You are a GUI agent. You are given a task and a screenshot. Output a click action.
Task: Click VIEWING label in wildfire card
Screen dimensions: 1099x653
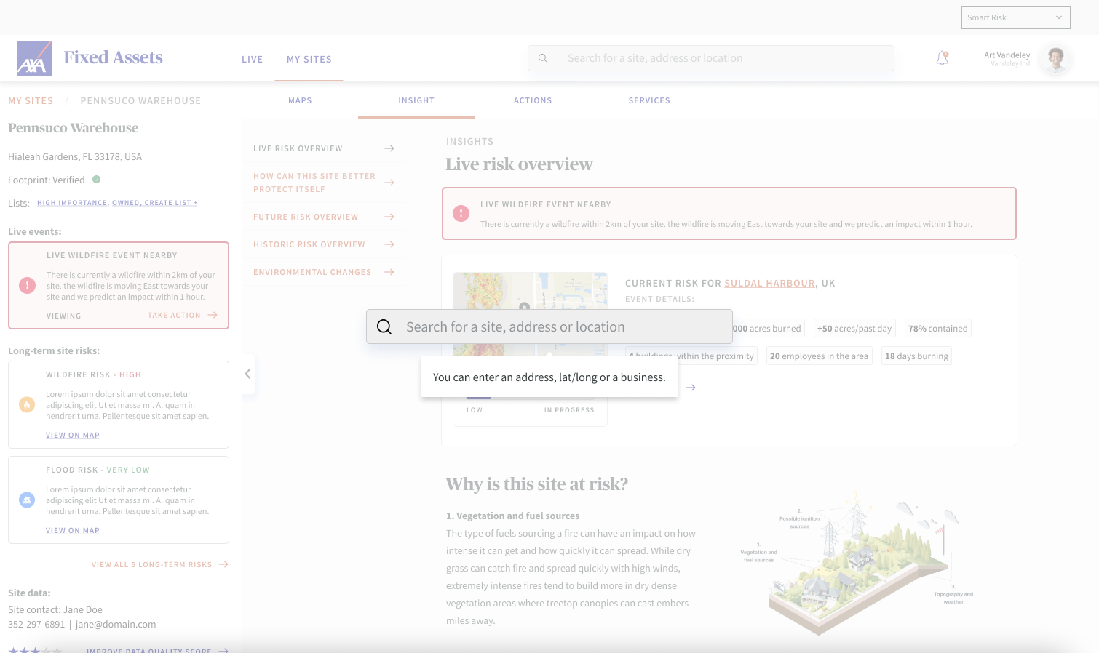pyautogui.click(x=64, y=316)
